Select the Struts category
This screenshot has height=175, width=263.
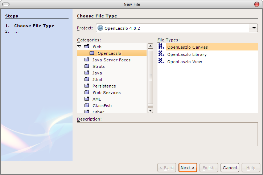(99, 66)
